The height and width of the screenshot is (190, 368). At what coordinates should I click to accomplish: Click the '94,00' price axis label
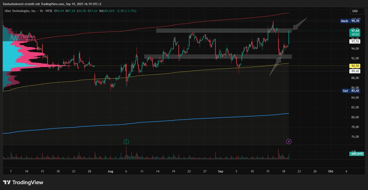(x=355, y=49)
